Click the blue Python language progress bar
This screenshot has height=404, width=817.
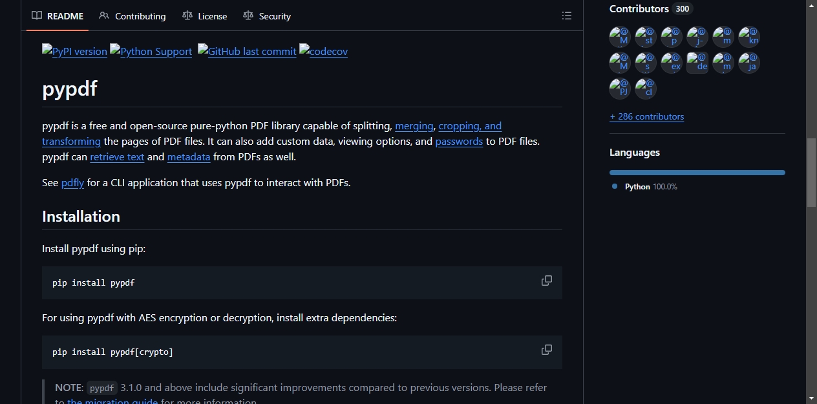[x=697, y=173]
